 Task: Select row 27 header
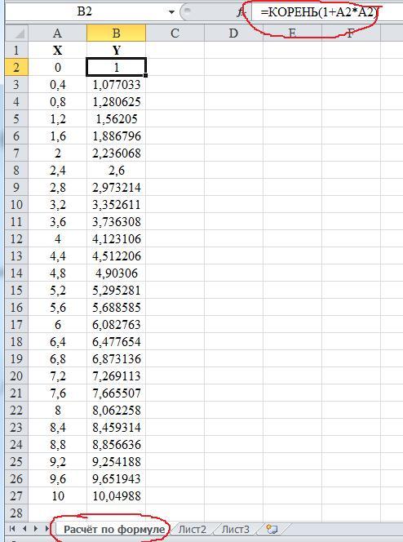point(16,495)
